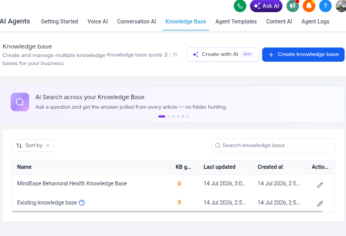Image resolution: width=346 pixels, height=236 pixels.
Task: Go to the Conversation AI tab
Action: 137,21
